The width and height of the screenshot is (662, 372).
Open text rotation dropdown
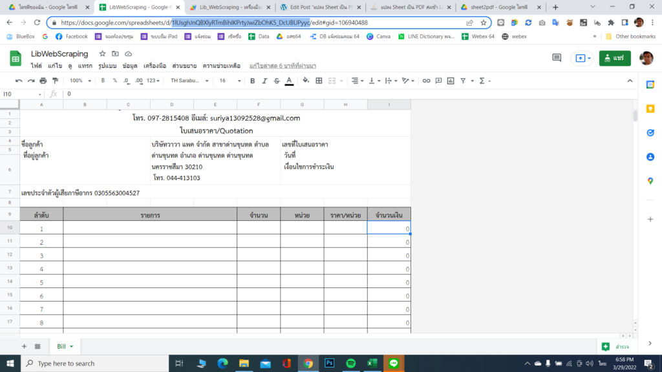click(408, 81)
